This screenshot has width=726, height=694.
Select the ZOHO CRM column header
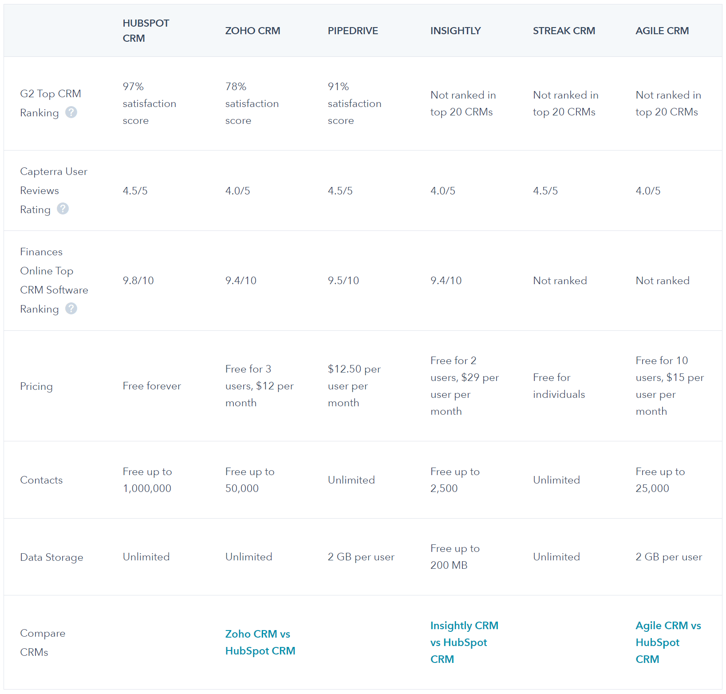(x=253, y=31)
